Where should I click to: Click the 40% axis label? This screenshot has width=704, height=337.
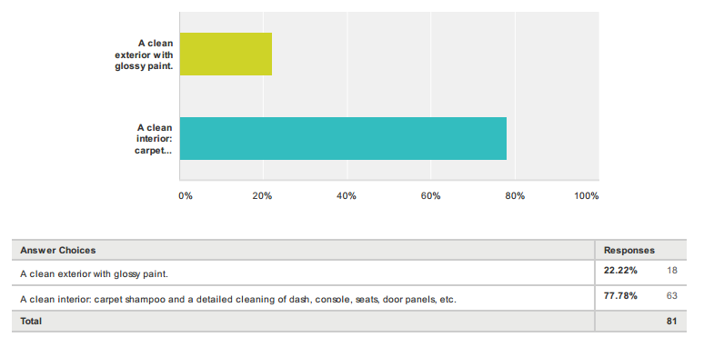(347, 196)
